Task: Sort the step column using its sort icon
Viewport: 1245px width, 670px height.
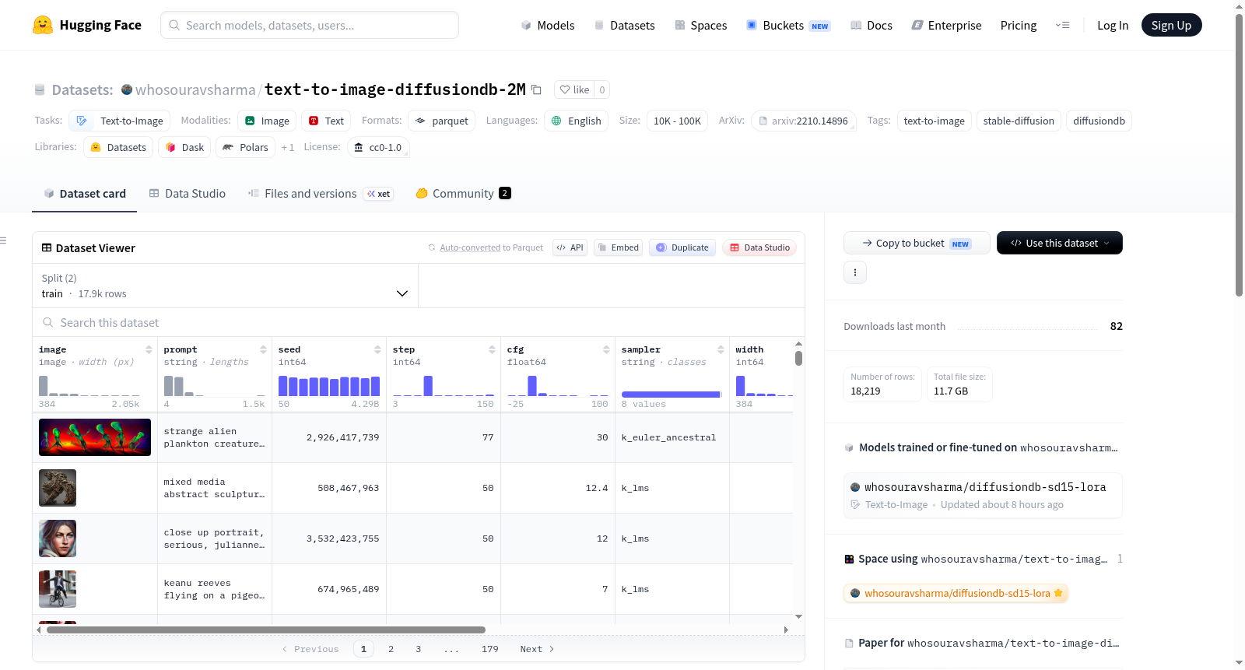Action: coord(492,349)
